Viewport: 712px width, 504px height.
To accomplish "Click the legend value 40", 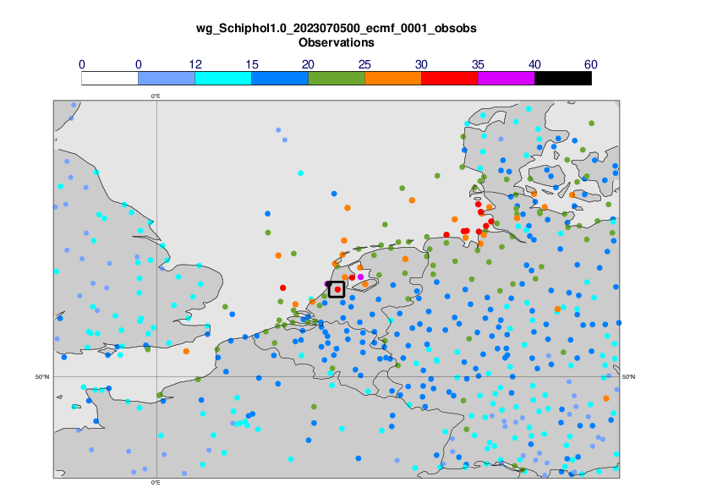I will [534, 64].
